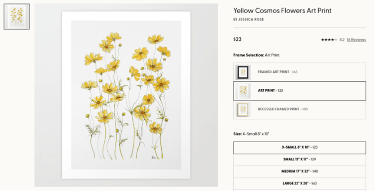
Task: Click the black framed art print thumbnail icon
Action: [243, 72]
